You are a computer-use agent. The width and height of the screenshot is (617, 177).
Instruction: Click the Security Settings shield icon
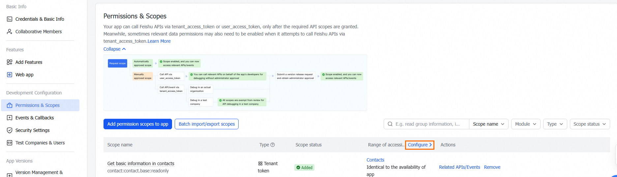point(10,130)
